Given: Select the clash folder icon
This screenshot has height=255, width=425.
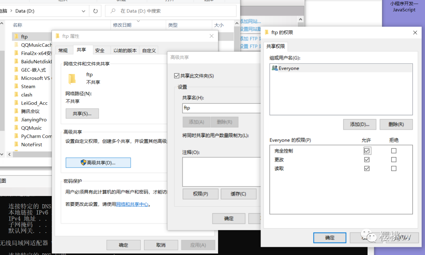Looking at the screenshot, I should click(x=16, y=94).
